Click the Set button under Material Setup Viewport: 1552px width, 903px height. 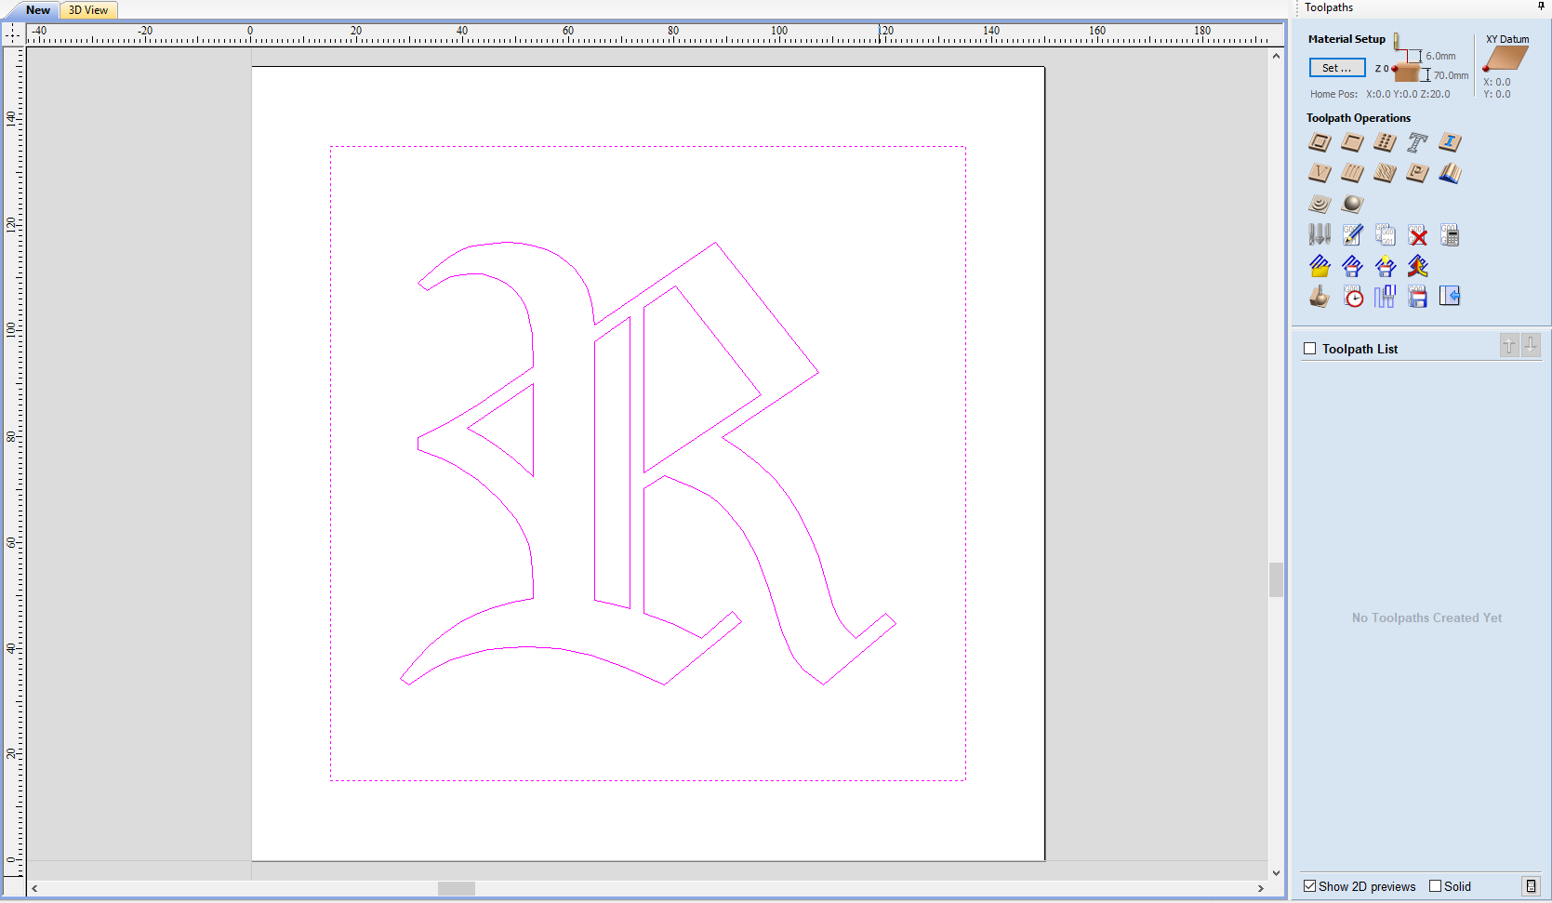tap(1336, 67)
